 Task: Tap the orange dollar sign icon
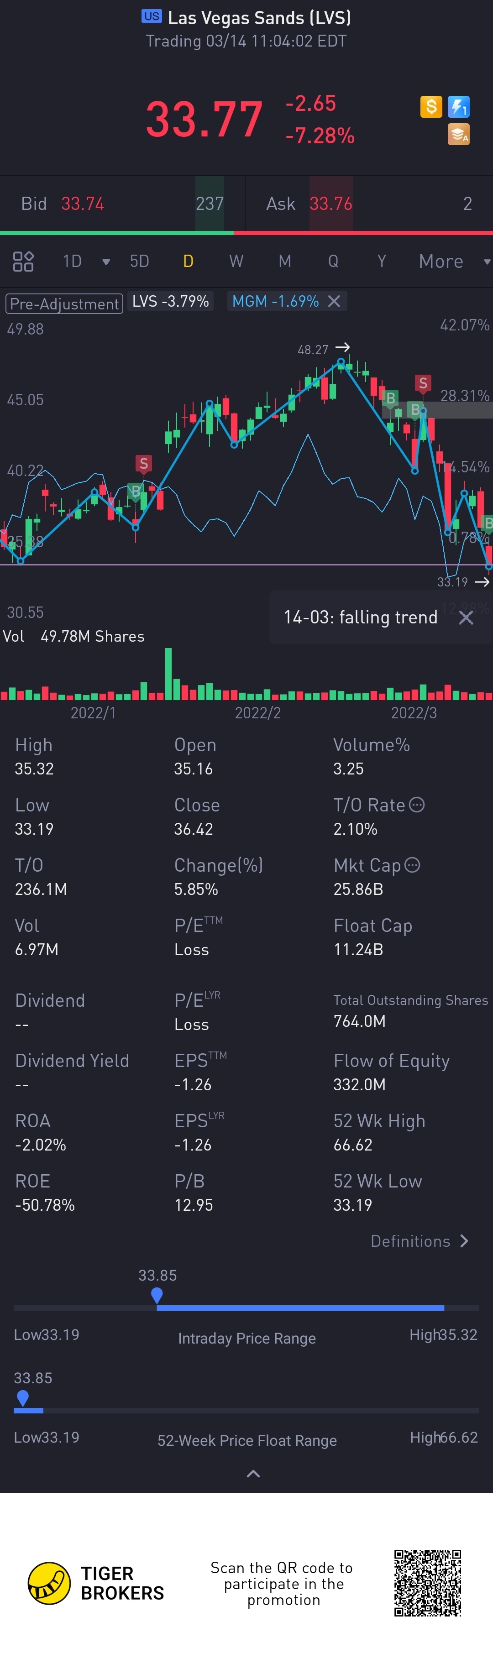pos(430,107)
